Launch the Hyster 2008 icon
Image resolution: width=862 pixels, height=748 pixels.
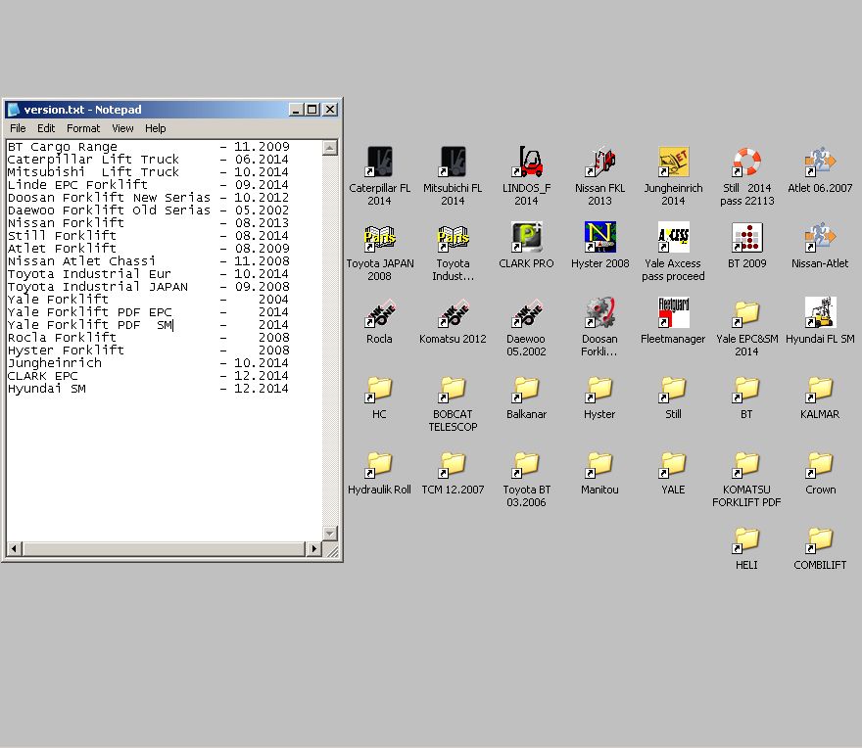[599, 238]
